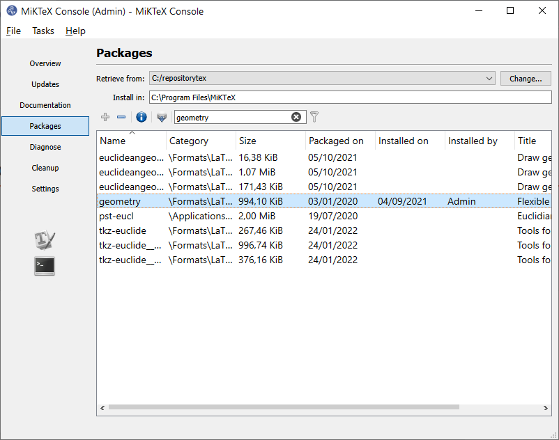Click horizontal scrollbar right arrow
559x440 pixels.
click(546, 408)
